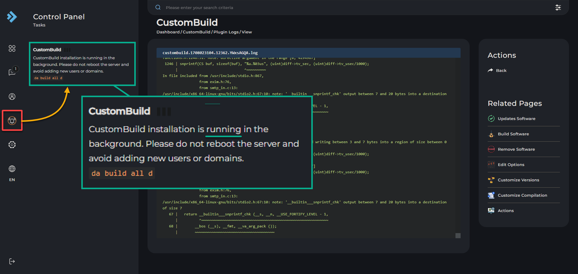Click the Updates Software checkmark icon
Image resolution: width=578 pixels, height=274 pixels.
(491, 119)
